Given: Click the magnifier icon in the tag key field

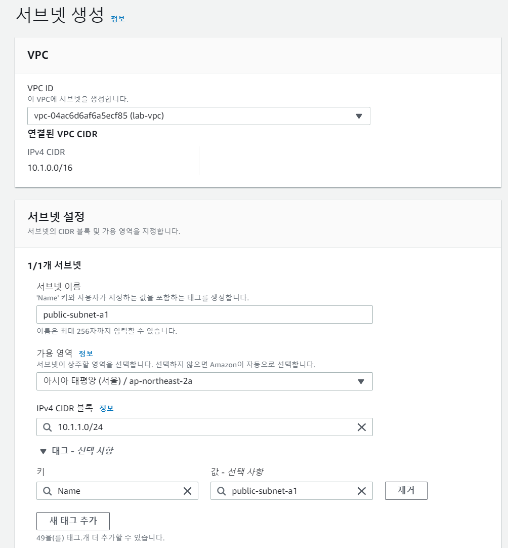Looking at the screenshot, I should [x=46, y=490].
